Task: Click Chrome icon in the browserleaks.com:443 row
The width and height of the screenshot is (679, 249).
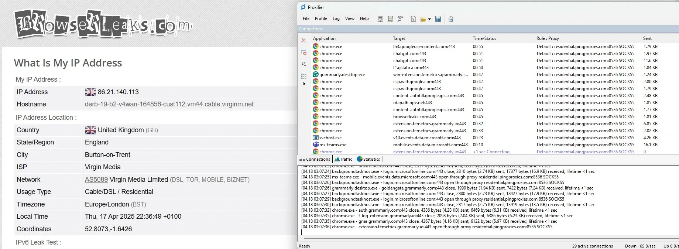Action: click(316, 117)
